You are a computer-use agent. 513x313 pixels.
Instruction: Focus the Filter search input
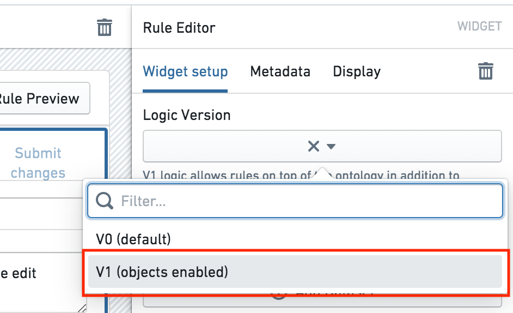point(295,201)
